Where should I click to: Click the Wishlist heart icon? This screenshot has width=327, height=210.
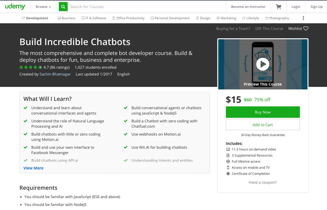click(x=306, y=29)
